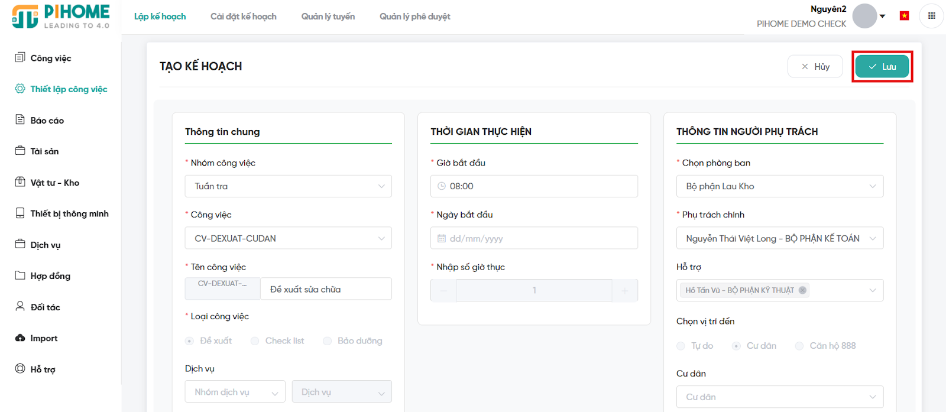Select the Check list radio option

point(255,341)
